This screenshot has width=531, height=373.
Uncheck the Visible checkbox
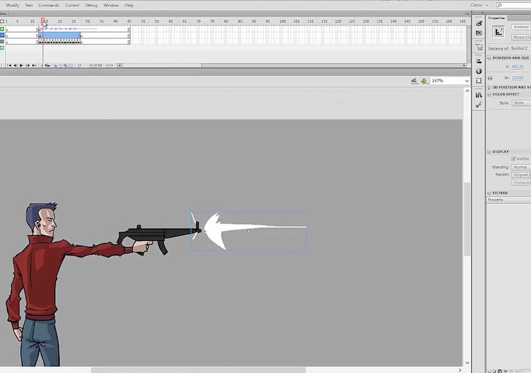tap(514, 159)
